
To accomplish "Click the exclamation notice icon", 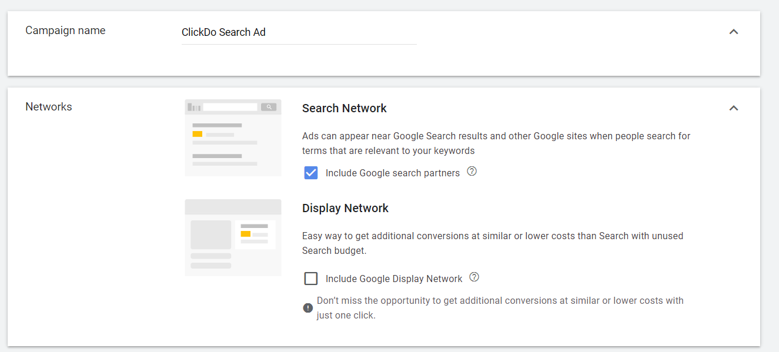I will (x=308, y=308).
